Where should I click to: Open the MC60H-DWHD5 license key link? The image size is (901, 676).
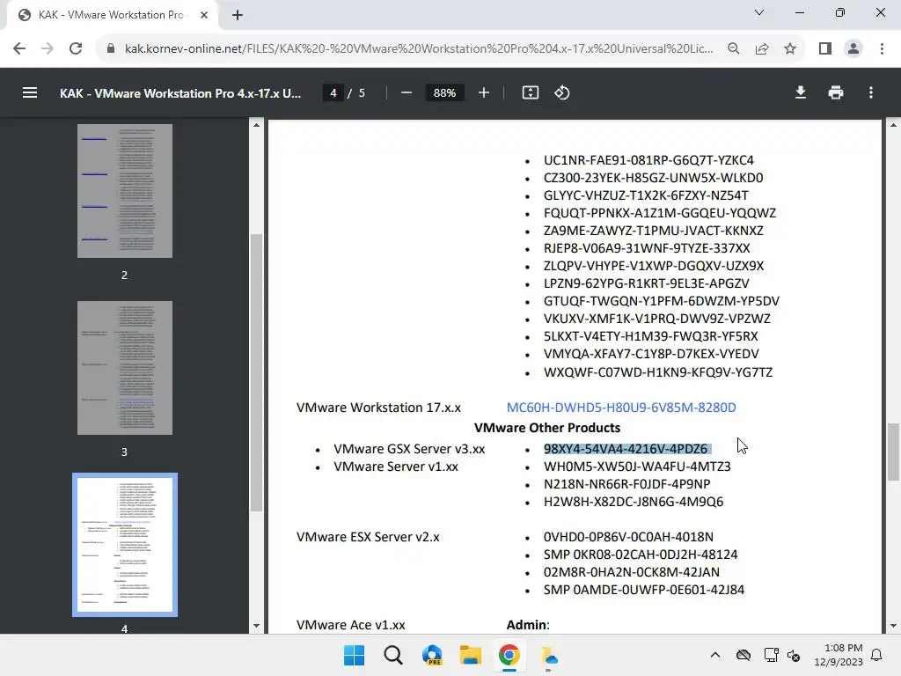click(621, 408)
